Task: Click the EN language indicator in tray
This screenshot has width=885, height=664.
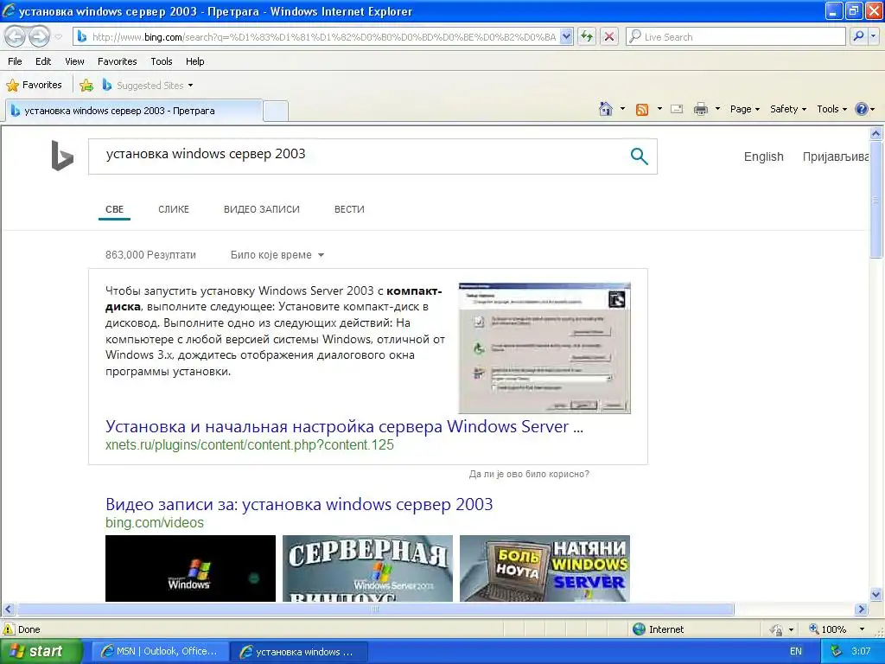Action: (796, 652)
